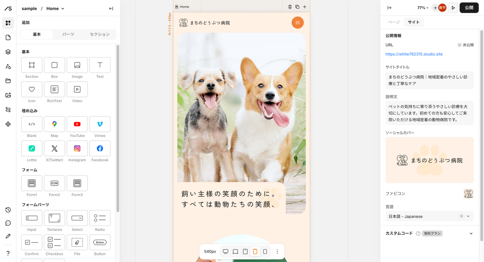Screen dimensions: 484x262
Task: Add the Form2 template
Action: point(54,183)
